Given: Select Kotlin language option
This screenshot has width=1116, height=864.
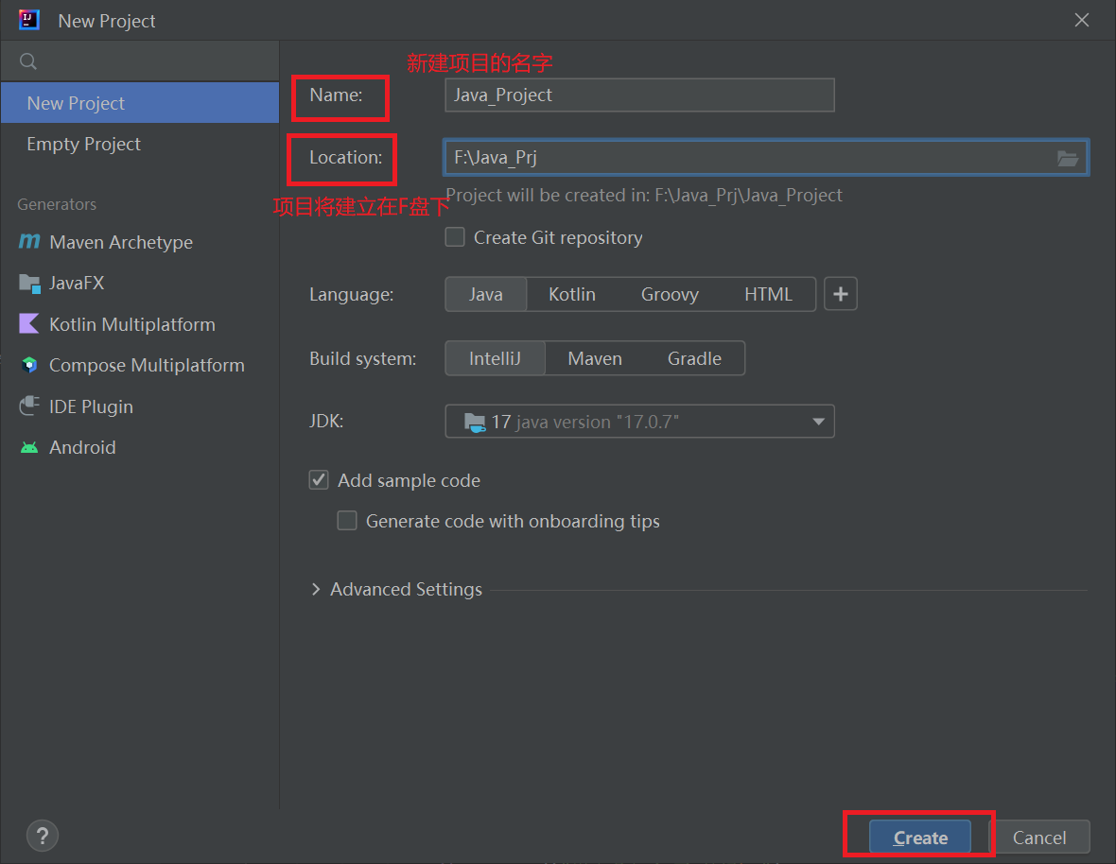Looking at the screenshot, I should coord(572,294).
